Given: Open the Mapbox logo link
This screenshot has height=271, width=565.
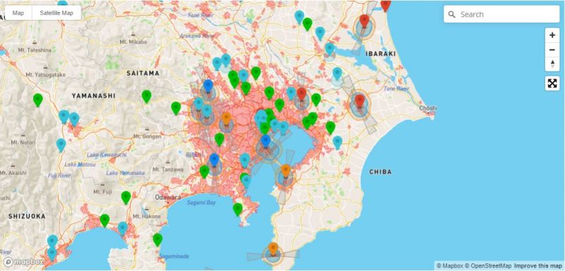Looking at the screenshot, I should click(24, 262).
